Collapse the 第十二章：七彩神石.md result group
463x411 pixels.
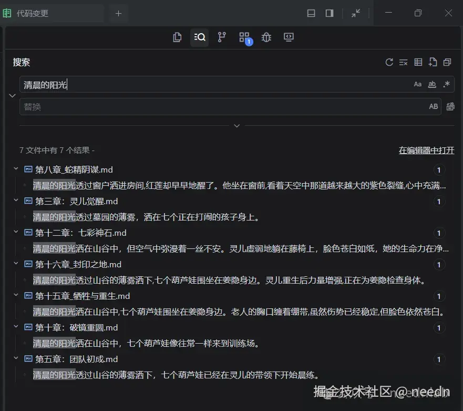pos(16,232)
